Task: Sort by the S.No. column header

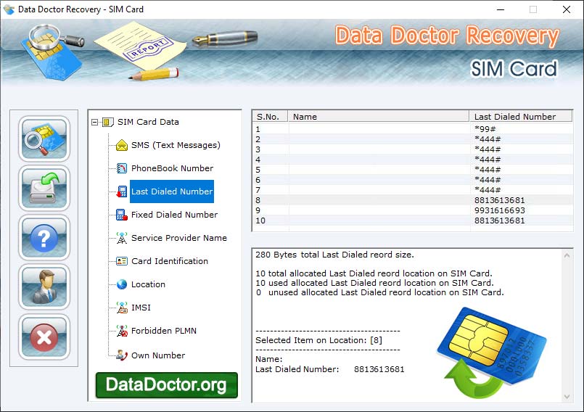Action: 270,117
